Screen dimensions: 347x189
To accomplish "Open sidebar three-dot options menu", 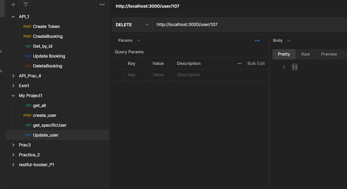I will coord(102,4).
